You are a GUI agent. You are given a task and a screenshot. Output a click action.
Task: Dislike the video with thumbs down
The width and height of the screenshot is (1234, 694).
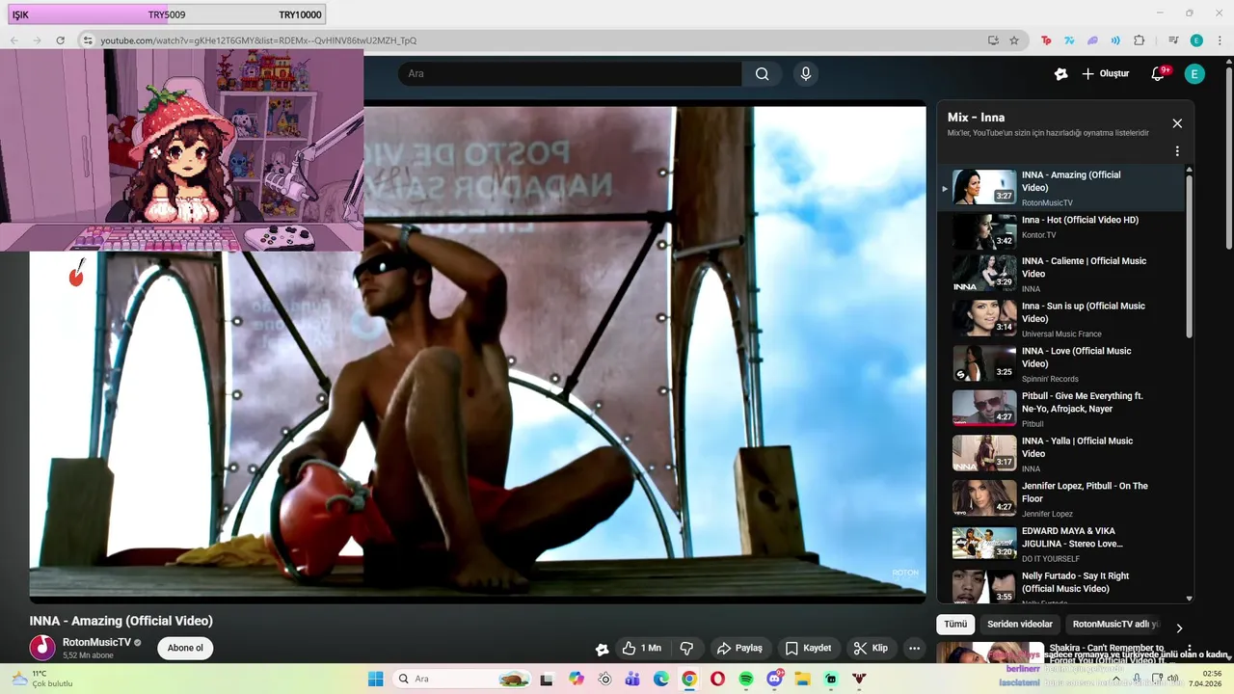click(x=686, y=648)
